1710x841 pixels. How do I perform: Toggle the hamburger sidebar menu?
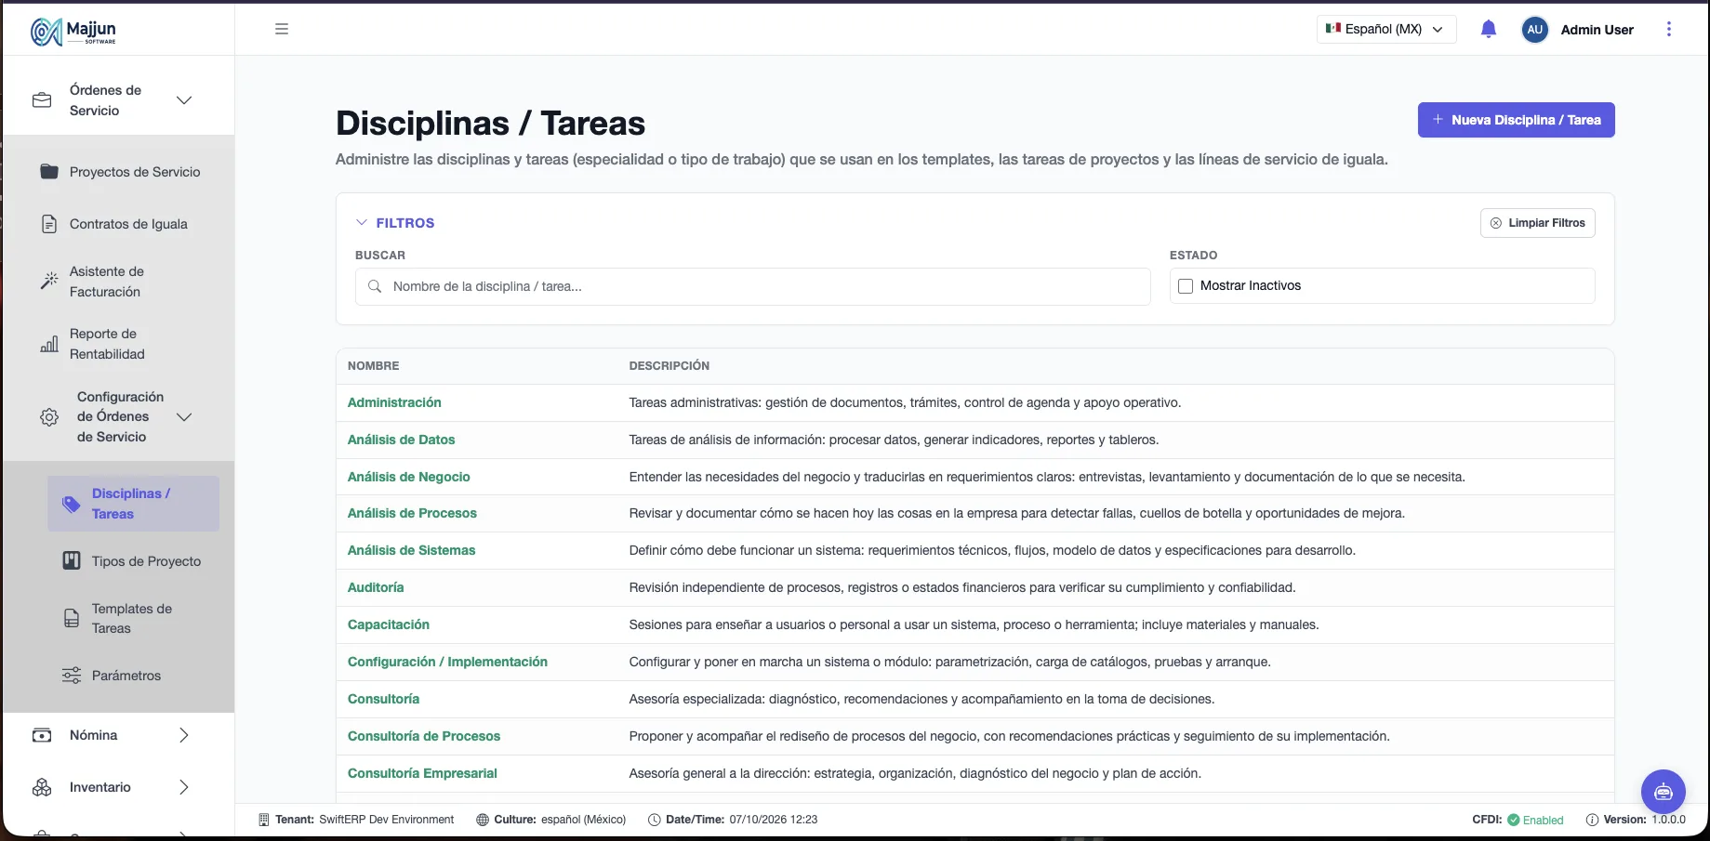[x=282, y=29]
